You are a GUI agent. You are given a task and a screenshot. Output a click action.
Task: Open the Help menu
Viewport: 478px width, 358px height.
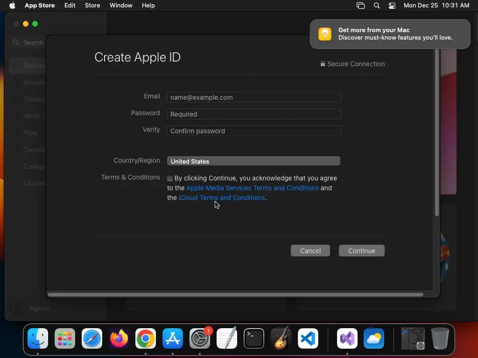[x=148, y=6]
